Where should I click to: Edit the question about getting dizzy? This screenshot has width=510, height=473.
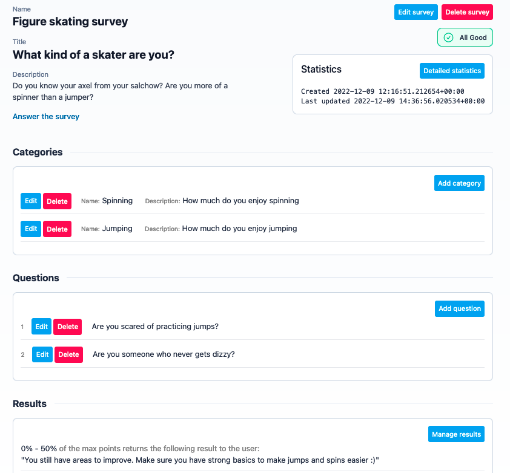[x=41, y=354]
